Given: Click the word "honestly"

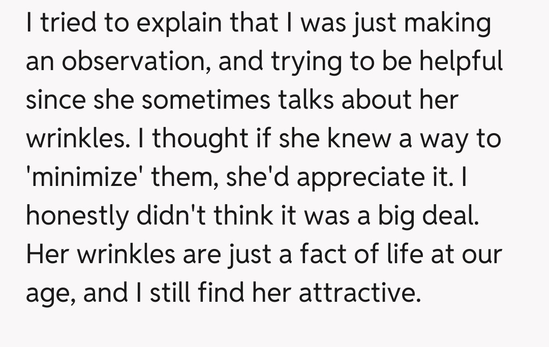Looking at the screenshot, I should (x=76, y=217).
